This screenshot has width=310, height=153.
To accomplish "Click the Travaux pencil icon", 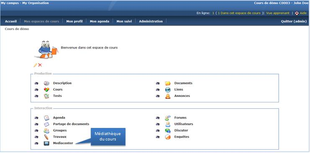I will tap(46, 137).
